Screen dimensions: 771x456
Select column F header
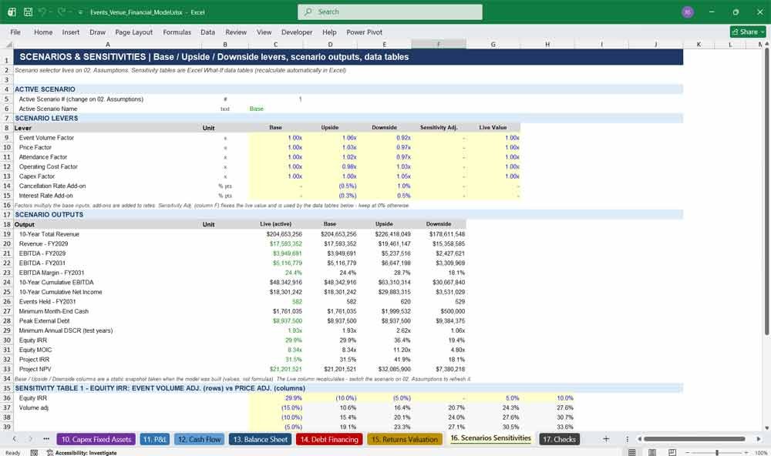click(439, 44)
